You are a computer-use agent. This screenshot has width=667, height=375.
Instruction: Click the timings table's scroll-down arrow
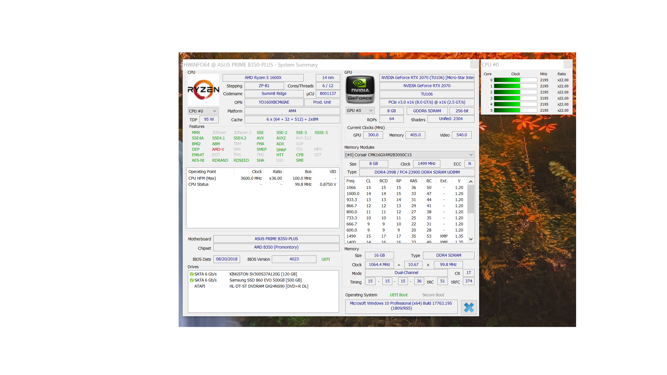(x=471, y=239)
